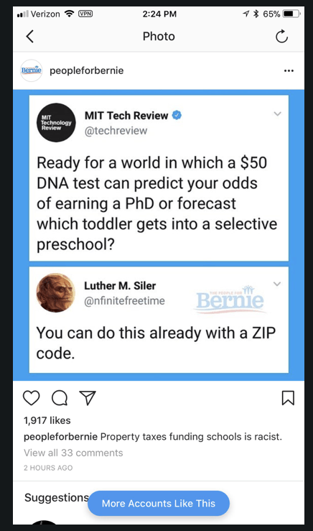Tap the 1,917 likes count
This screenshot has width=313, height=531.
coord(47,420)
